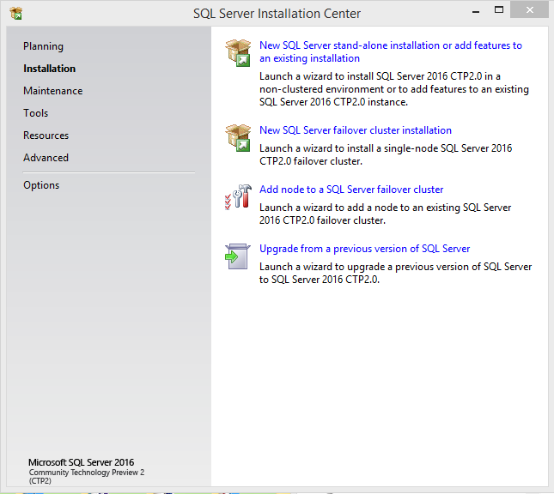Click the Add node tools icon
This screenshot has width=554, height=494.
[238, 197]
